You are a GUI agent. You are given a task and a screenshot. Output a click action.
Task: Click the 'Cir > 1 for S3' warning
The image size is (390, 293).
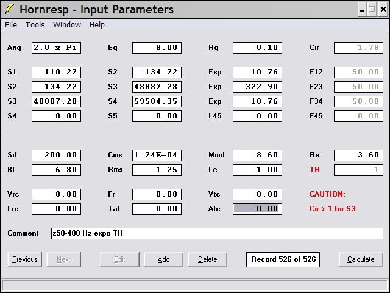[333, 209]
